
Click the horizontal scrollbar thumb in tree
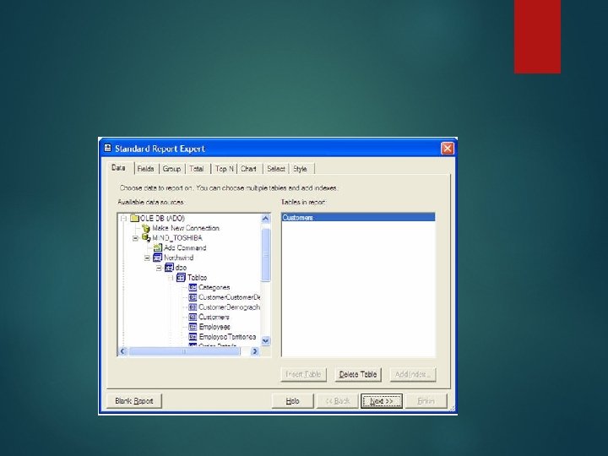click(184, 351)
